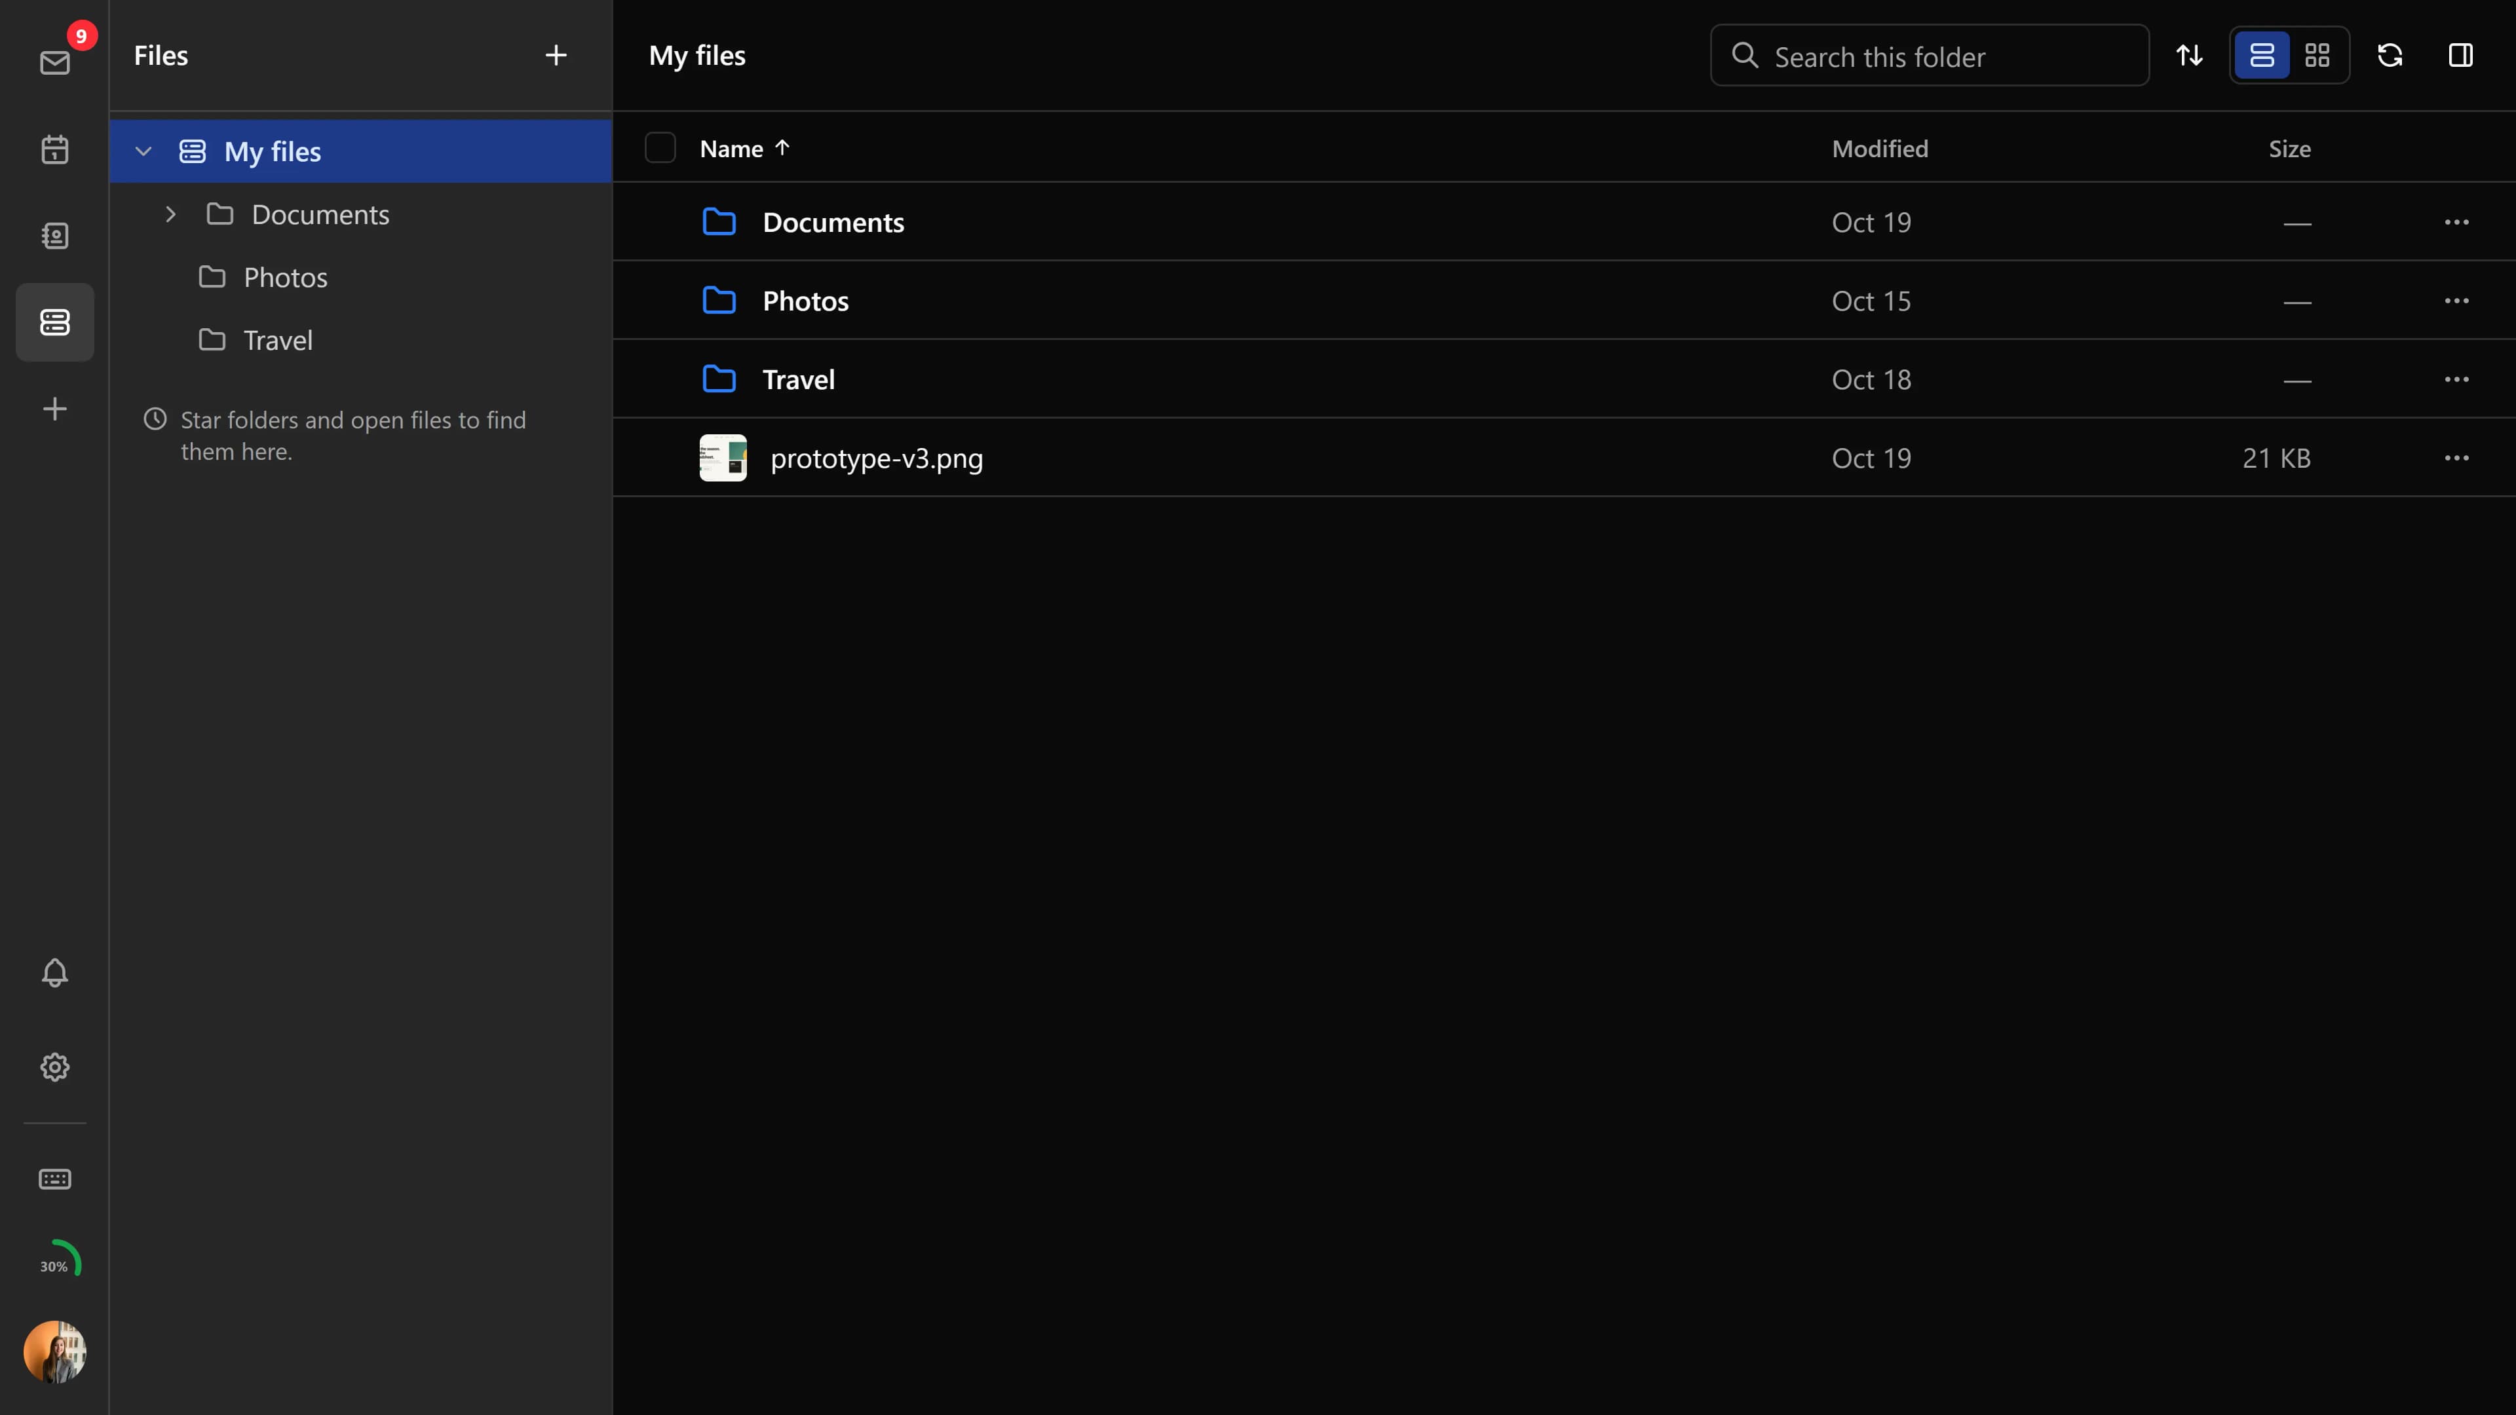
Task: Switch to list view
Action: coord(2262,56)
